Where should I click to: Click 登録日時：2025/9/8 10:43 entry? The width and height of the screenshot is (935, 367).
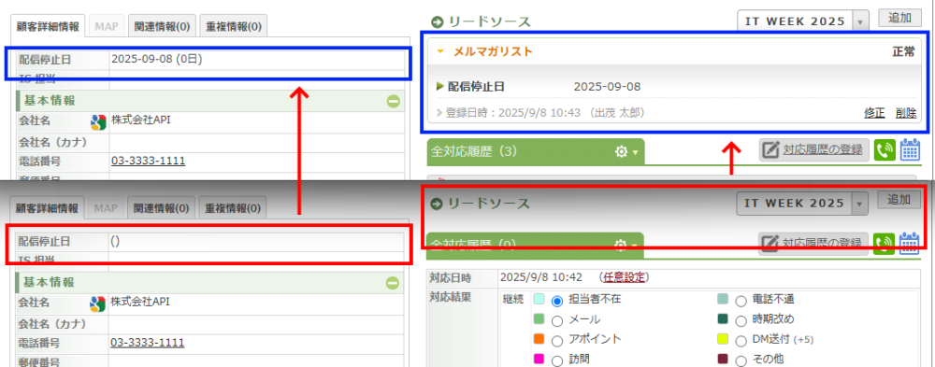(x=545, y=113)
